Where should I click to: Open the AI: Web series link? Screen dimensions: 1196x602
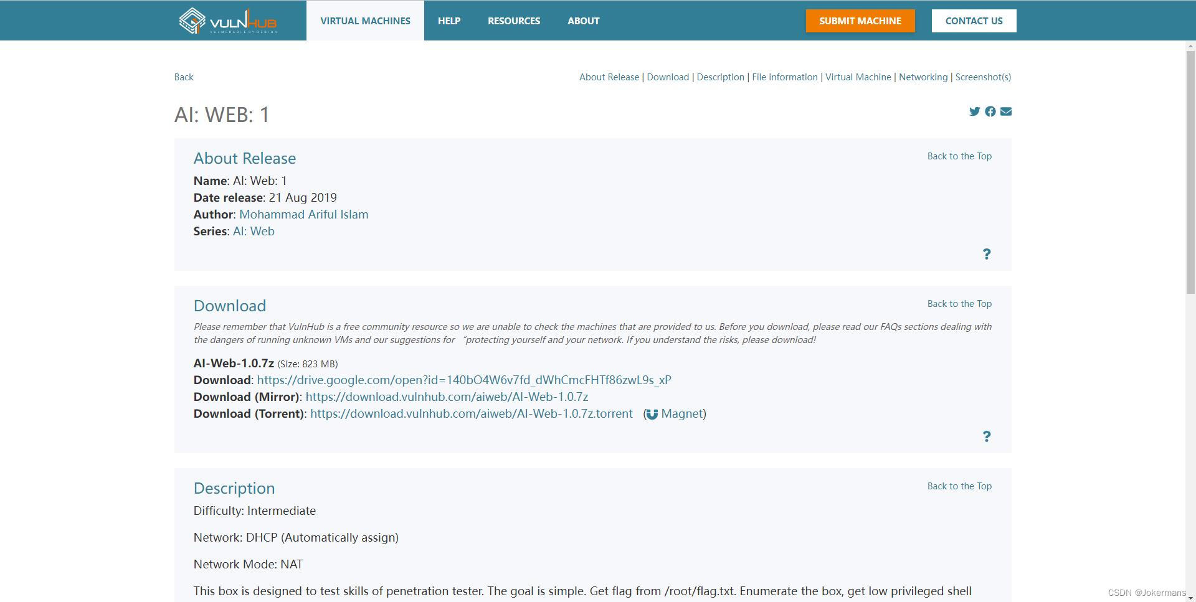pos(254,231)
